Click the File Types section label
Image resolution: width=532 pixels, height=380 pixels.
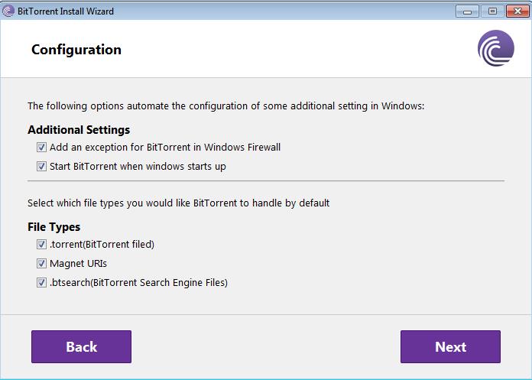tap(54, 227)
